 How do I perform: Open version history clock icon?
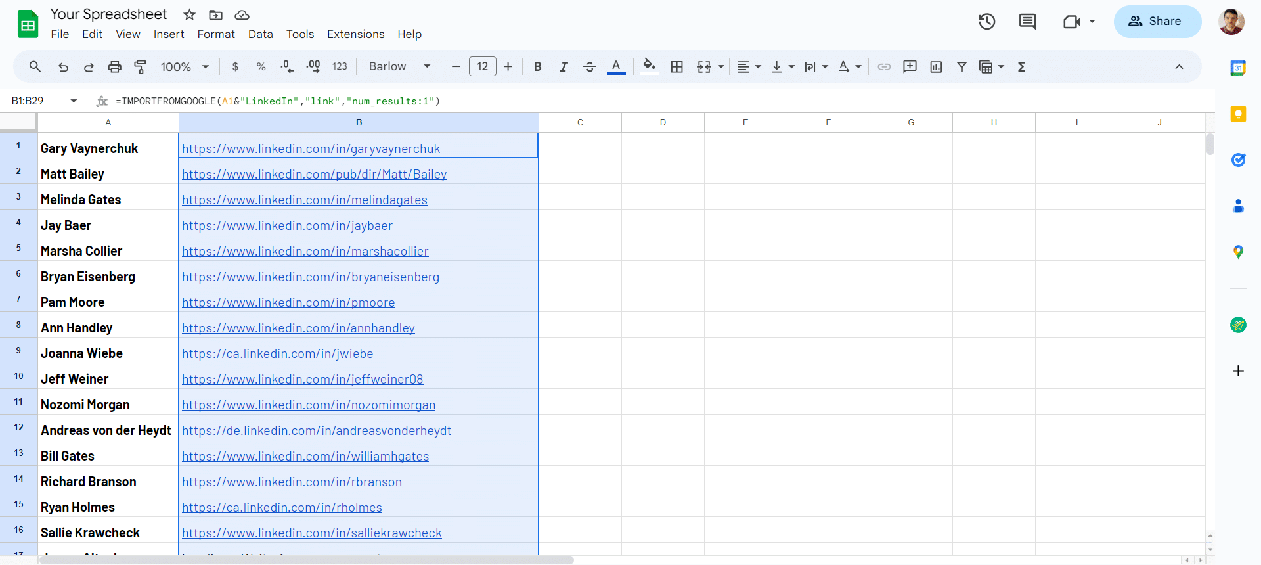point(986,22)
